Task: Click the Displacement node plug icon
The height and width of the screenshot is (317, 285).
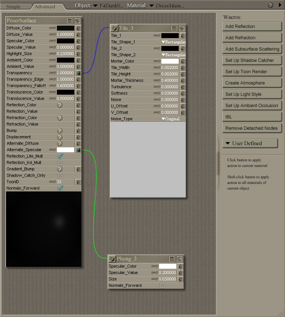Action: point(78,137)
